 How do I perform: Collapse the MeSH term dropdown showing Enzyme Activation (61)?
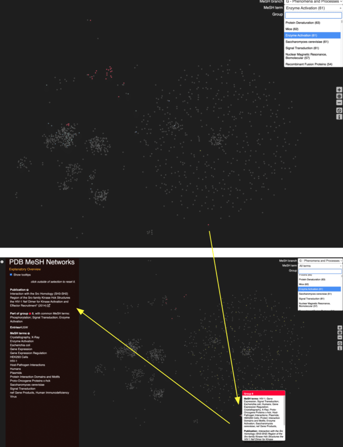point(313,8)
